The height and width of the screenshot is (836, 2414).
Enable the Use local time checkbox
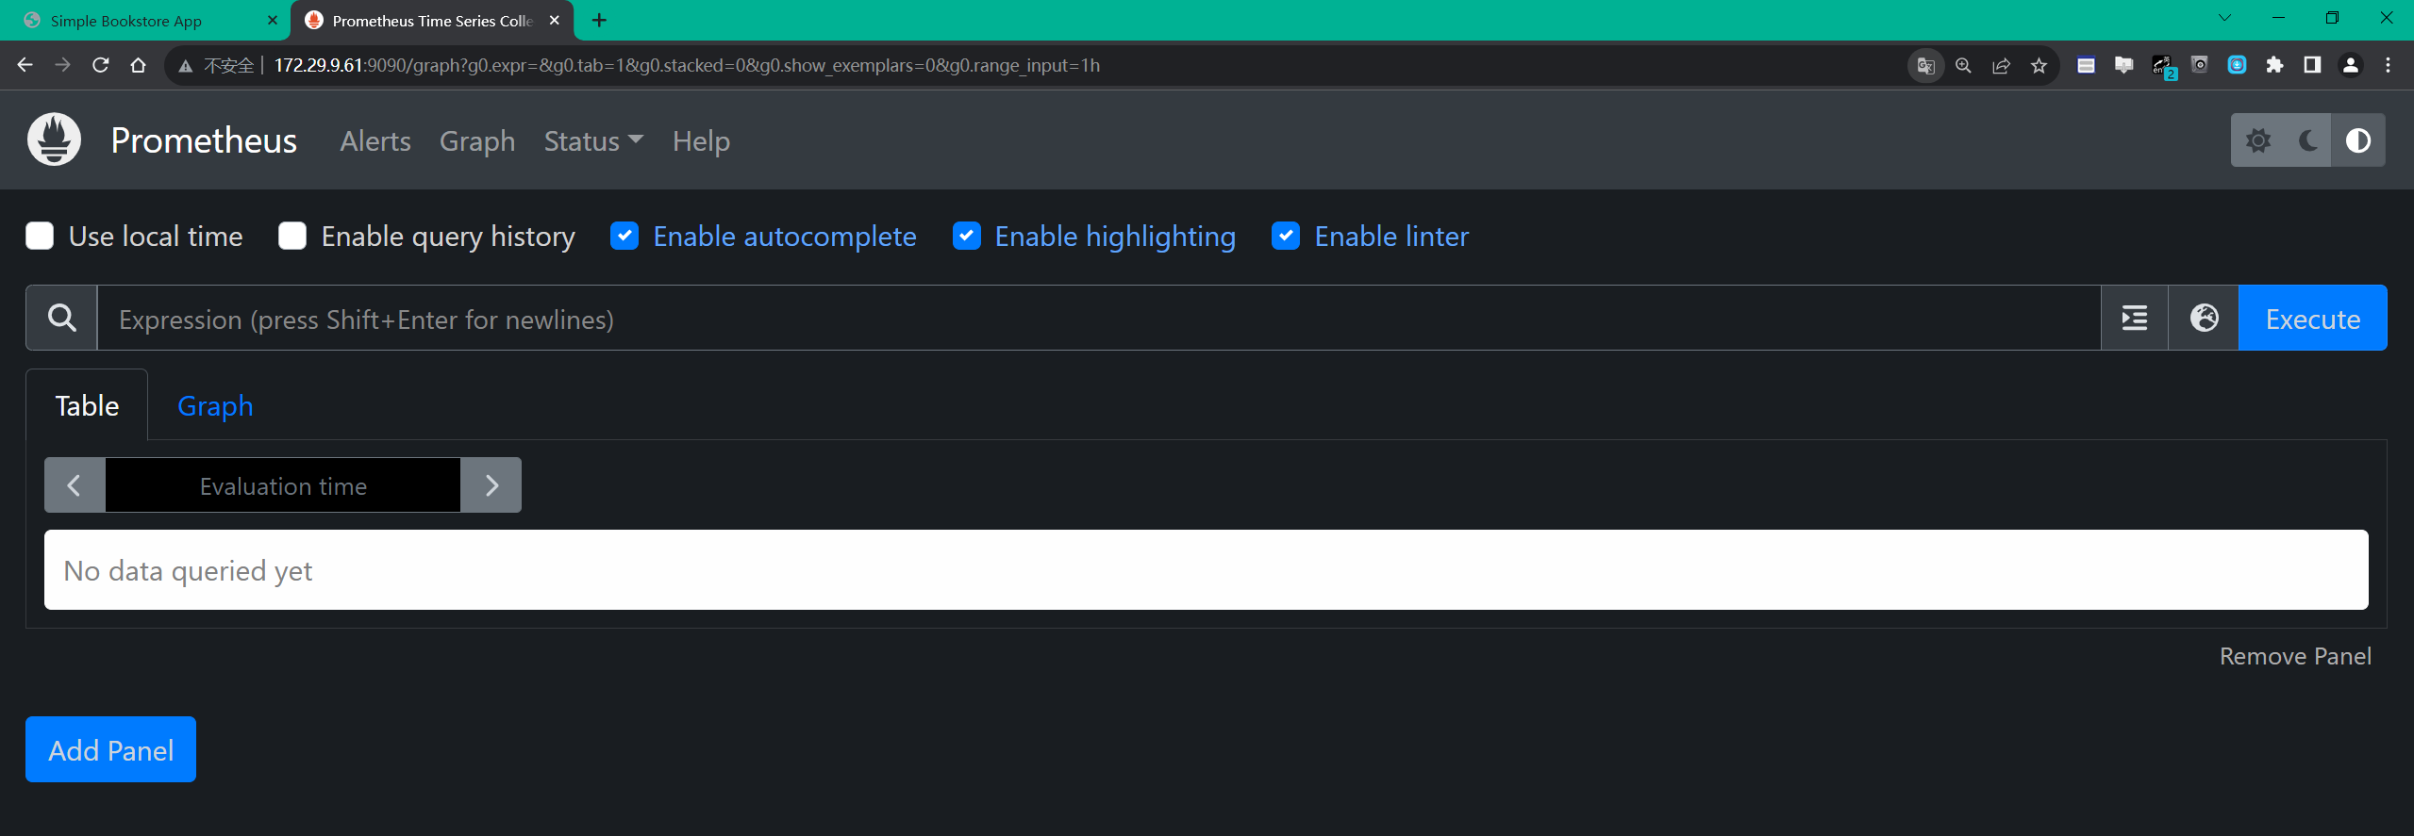pyautogui.click(x=40, y=236)
